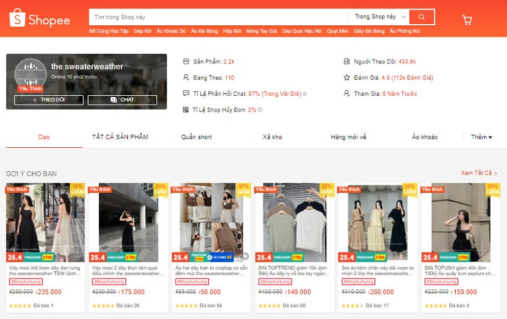This screenshot has height=319, width=507.
Task: Toggle follow with the THEO DÕI button
Action: pyautogui.click(x=49, y=100)
